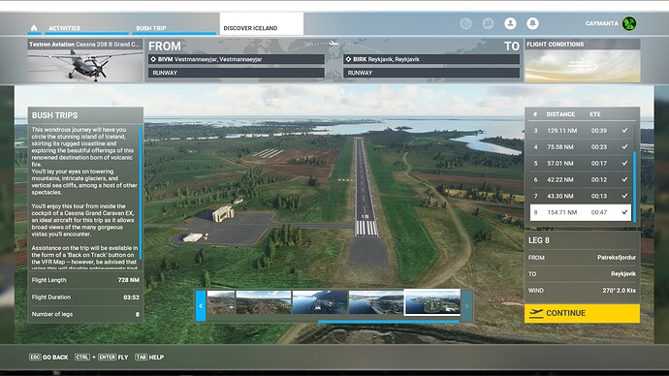Click the dimmed globe icon in top bar
This screenshot has width=669, height=376.
466,23
